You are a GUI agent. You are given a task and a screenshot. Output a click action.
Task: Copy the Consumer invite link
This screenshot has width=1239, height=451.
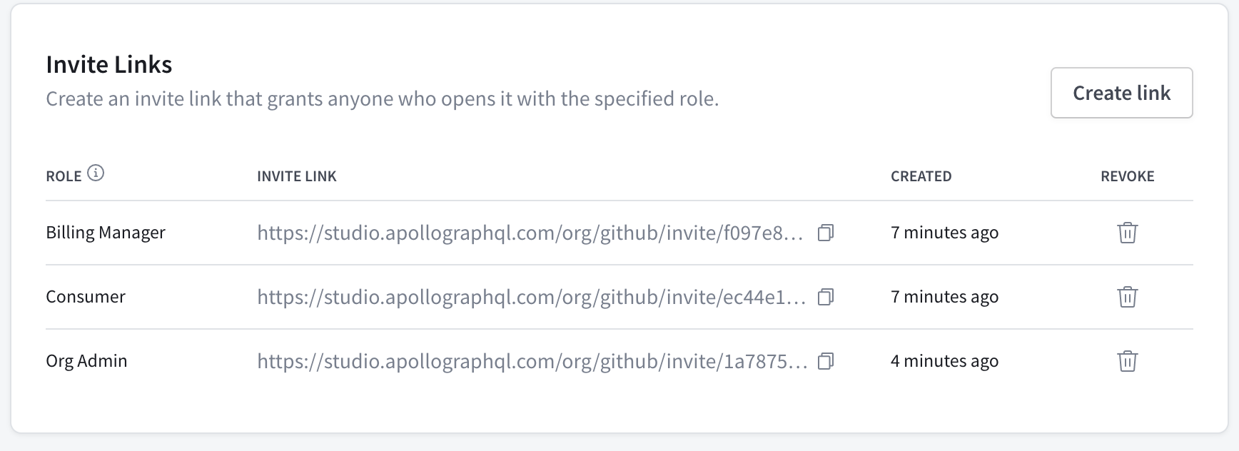(826, 297)
